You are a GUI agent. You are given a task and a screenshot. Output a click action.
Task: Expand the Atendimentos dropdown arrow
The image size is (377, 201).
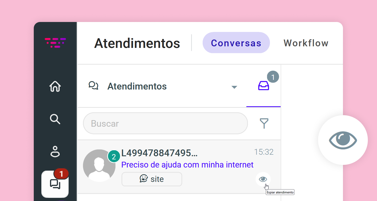tap(234, 87)
